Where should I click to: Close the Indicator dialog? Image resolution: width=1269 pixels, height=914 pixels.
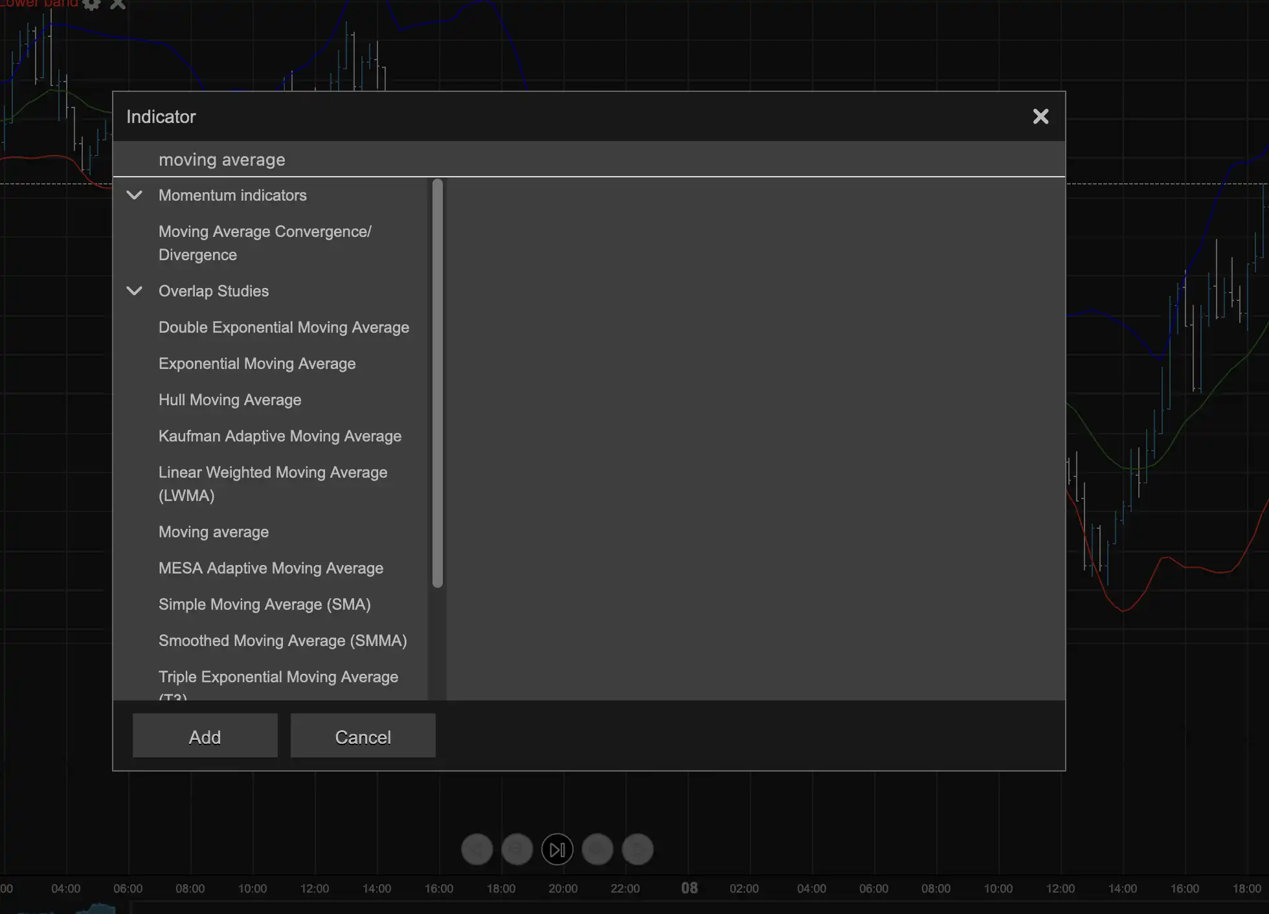tap(1040, 117)
